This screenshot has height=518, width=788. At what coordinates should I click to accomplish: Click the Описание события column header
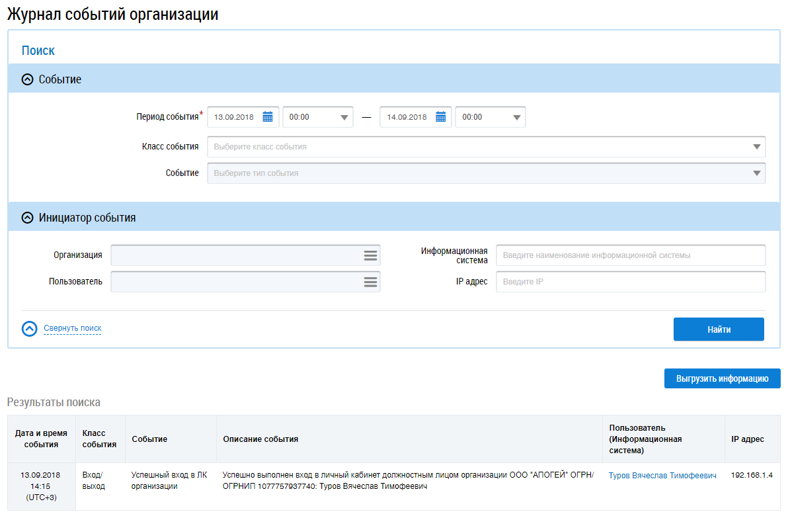coord(260,439)
